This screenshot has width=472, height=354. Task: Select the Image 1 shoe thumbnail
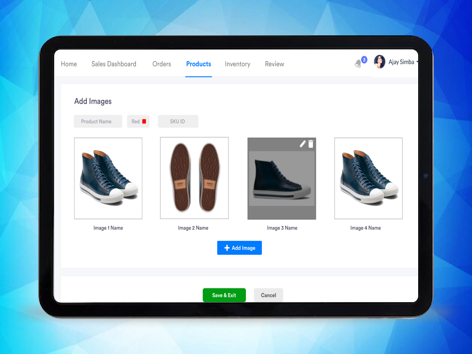point(108,178)
